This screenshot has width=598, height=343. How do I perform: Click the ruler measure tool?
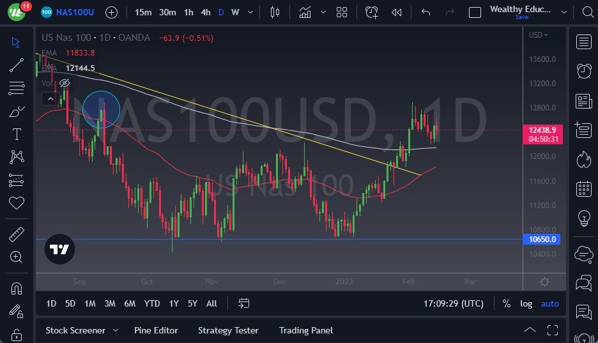click(17, 234)
